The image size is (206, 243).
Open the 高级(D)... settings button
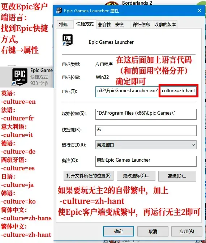tap(177, 176)
